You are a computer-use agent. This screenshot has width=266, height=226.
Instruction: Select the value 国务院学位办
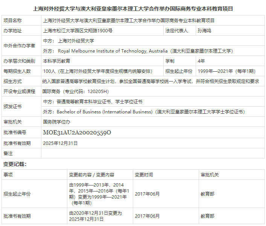[56, 122]
